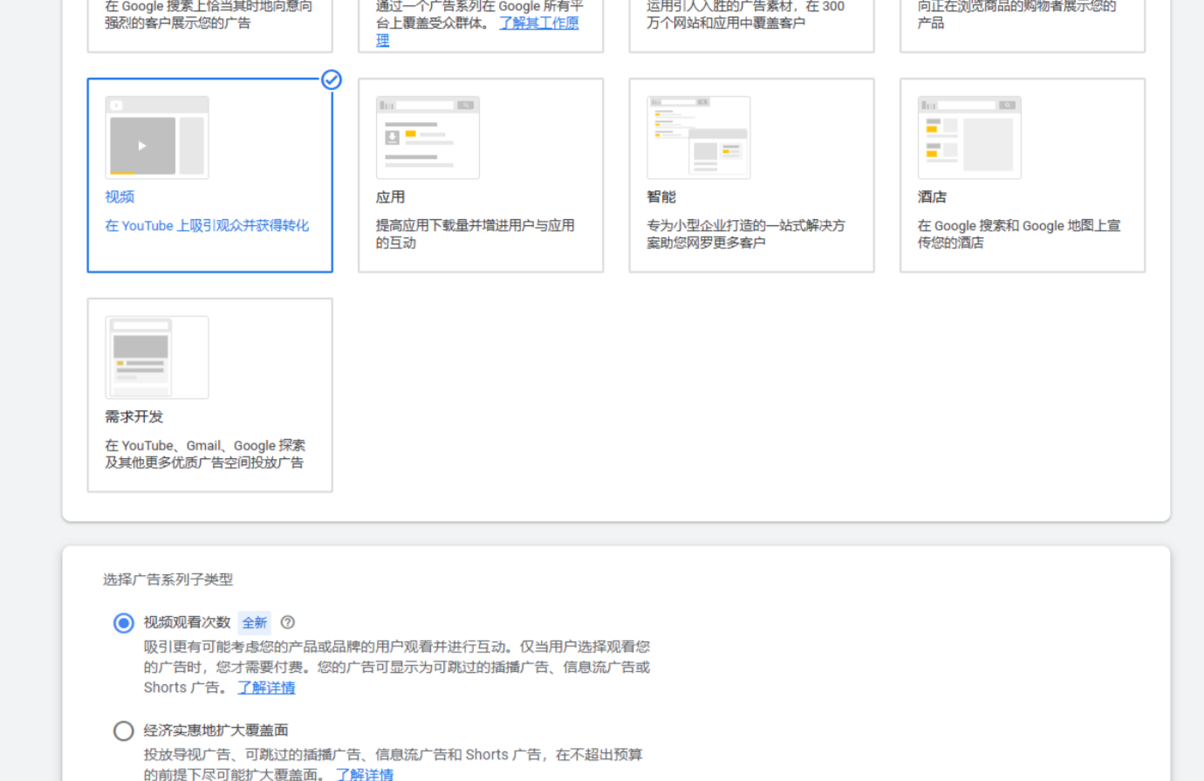Click the 应用 app-install thumbnail icon
The width and height of the screenshot is (1204, 781).
tap(428, 137)
